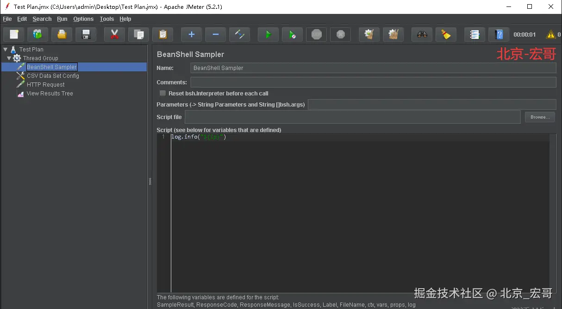Select Thread Group in the tree
This screenshot has width=562, height=309.
(41, 58)
